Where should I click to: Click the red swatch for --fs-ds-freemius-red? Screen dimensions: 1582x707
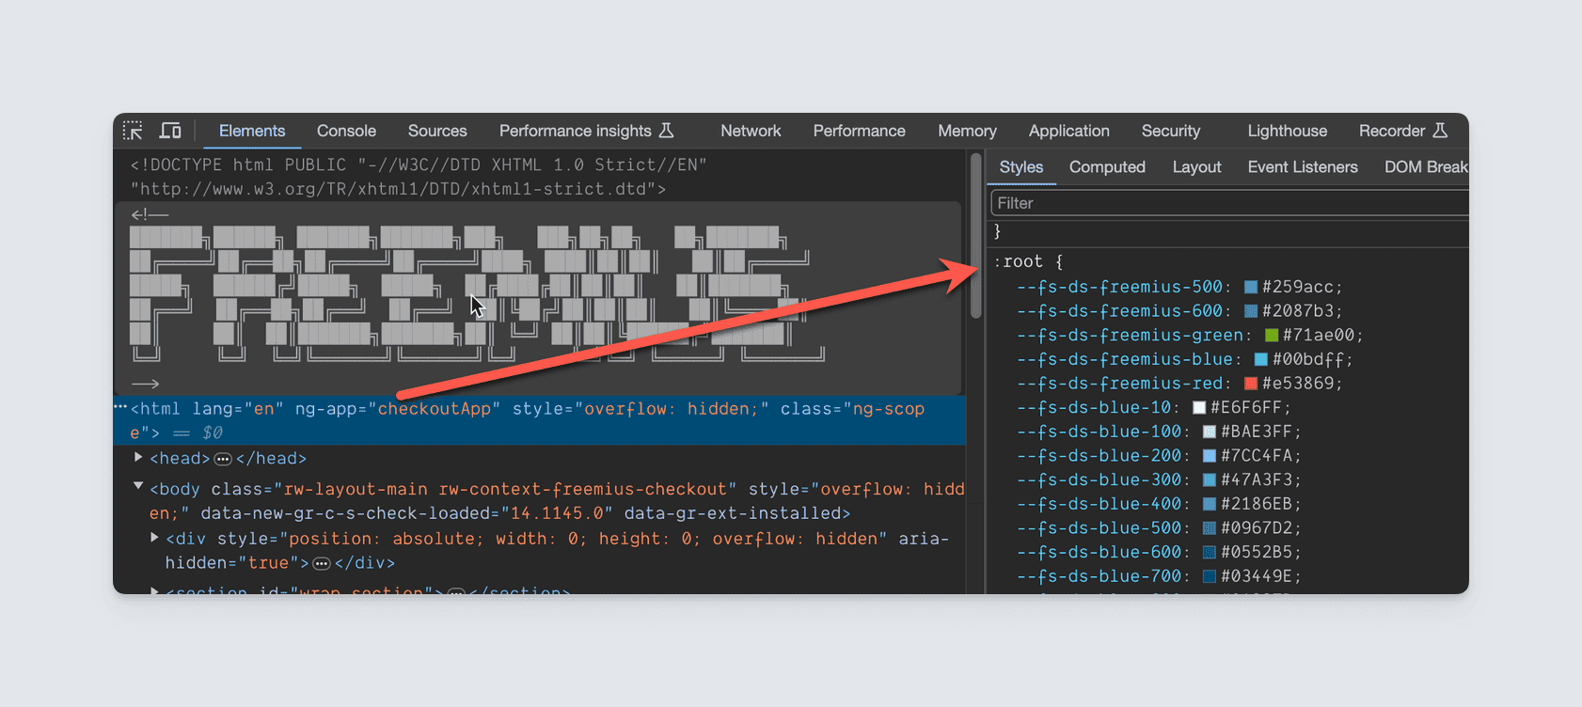[1251, 384]
